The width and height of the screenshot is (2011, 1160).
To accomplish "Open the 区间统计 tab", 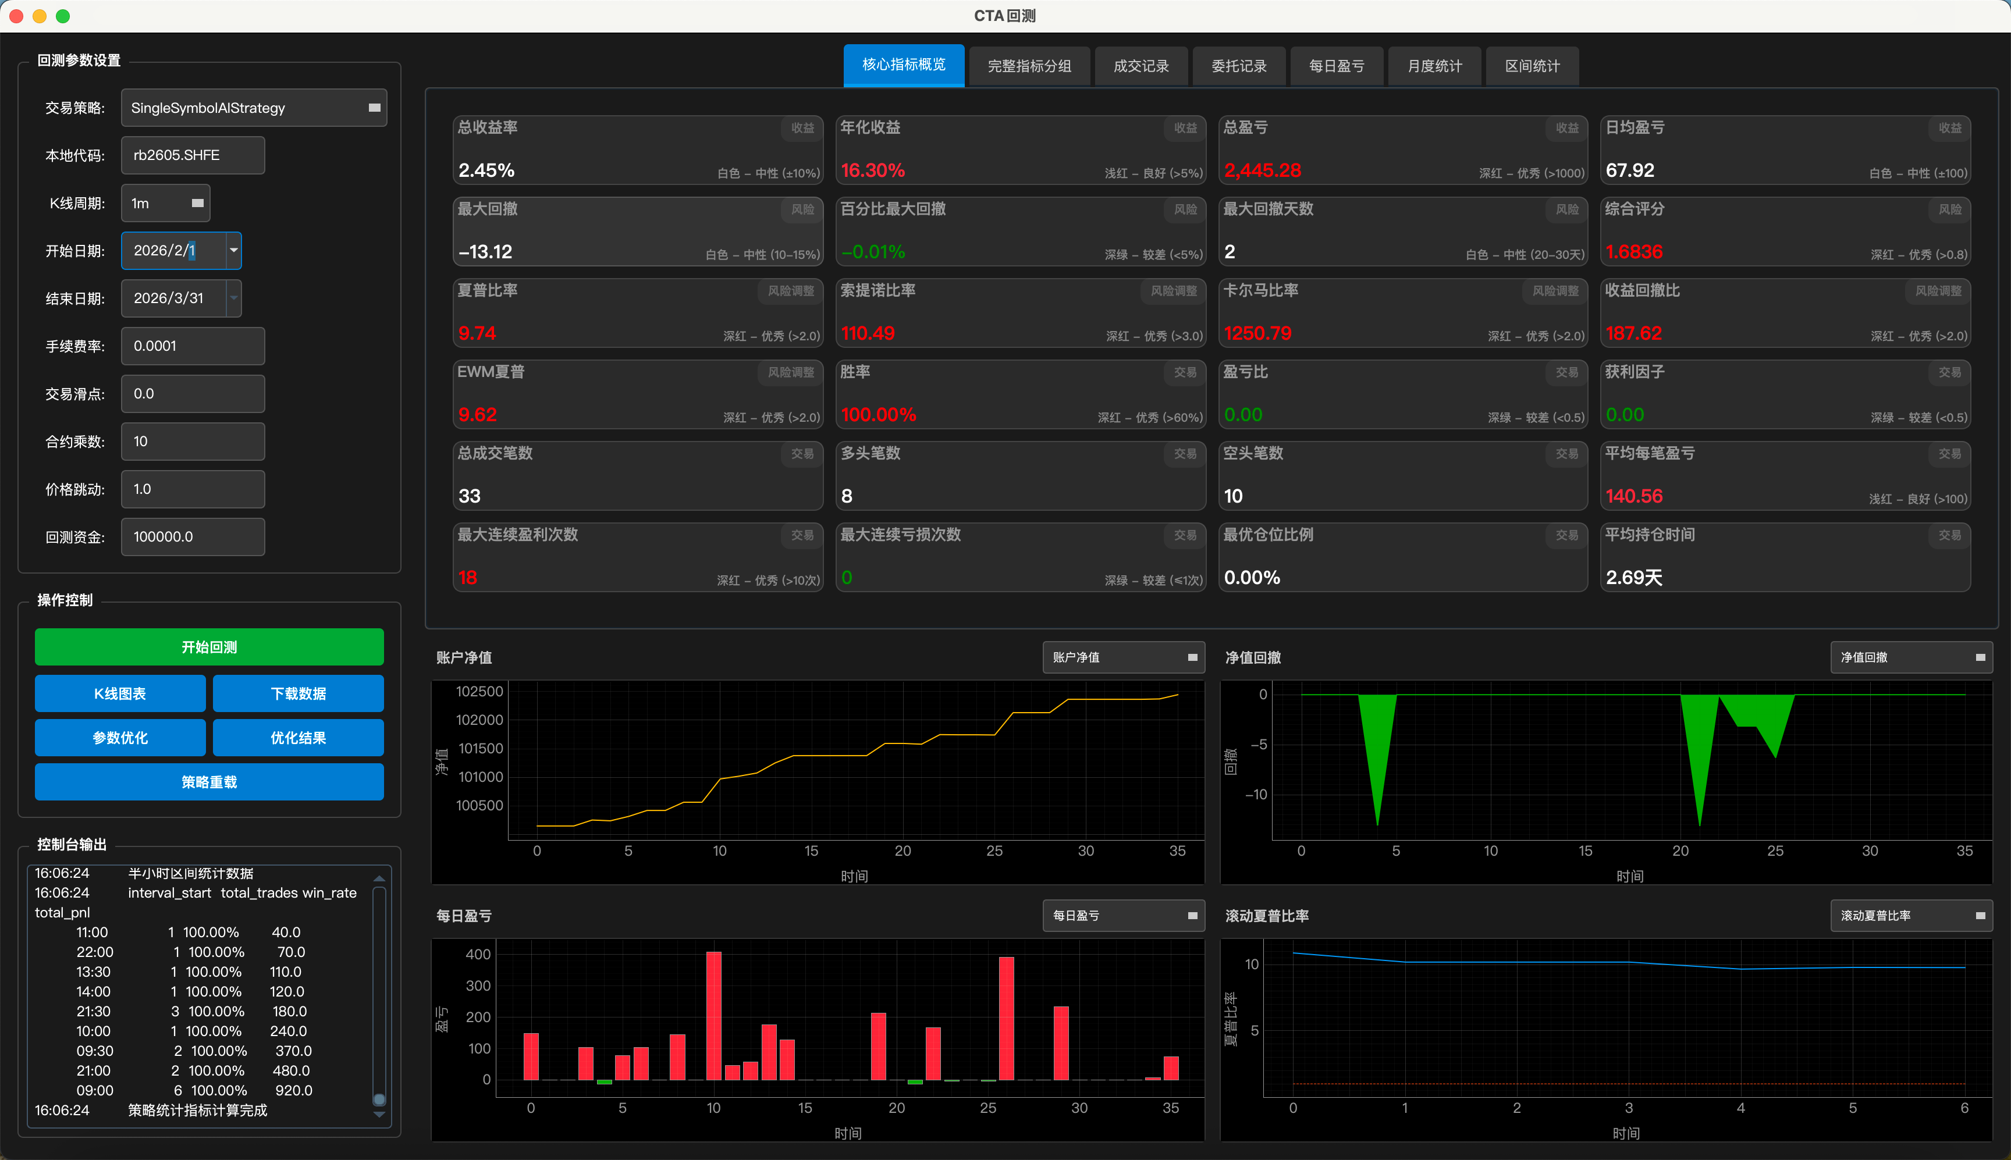I will point(1532,66).
